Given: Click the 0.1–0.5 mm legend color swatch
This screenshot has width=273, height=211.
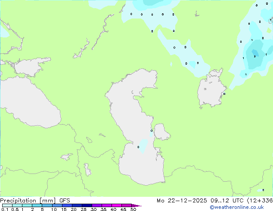Looking at the screenshot, I should coord(7,205).
